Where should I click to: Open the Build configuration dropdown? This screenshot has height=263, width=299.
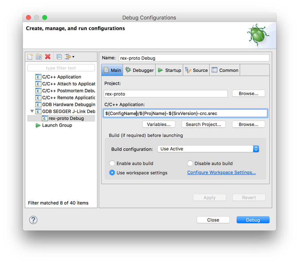click(x=207, y=149)
